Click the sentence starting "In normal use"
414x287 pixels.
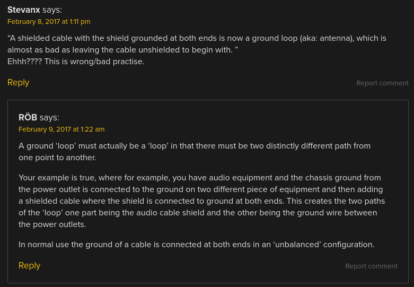point(196,245)
